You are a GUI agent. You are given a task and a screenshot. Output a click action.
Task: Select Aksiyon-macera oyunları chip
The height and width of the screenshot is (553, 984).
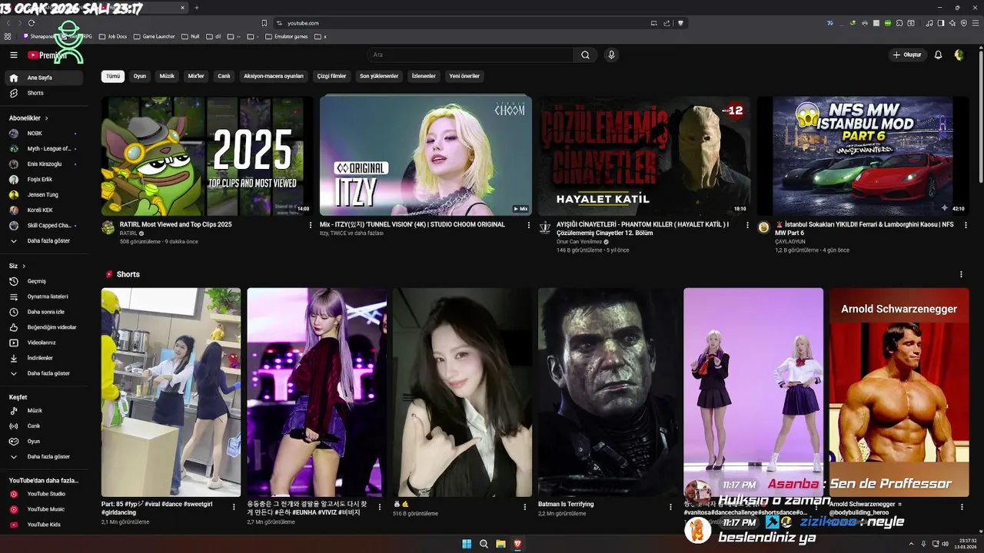point(274,76)
